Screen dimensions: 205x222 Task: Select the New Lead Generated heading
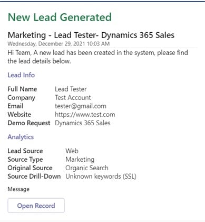point(60,17)
